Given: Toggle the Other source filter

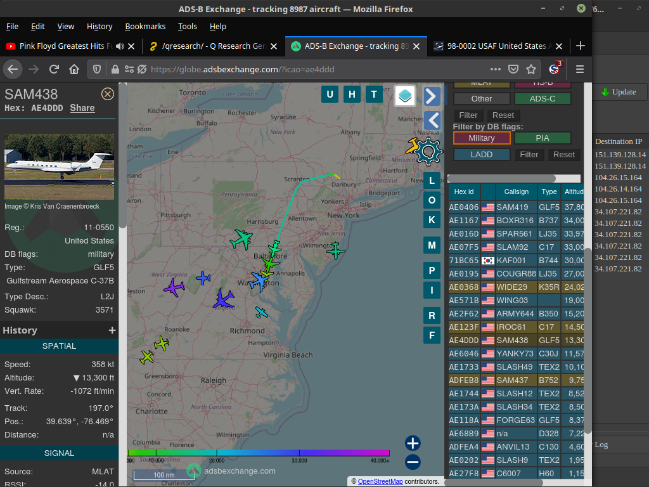Looking at the screenshot, I should (482, 98).
